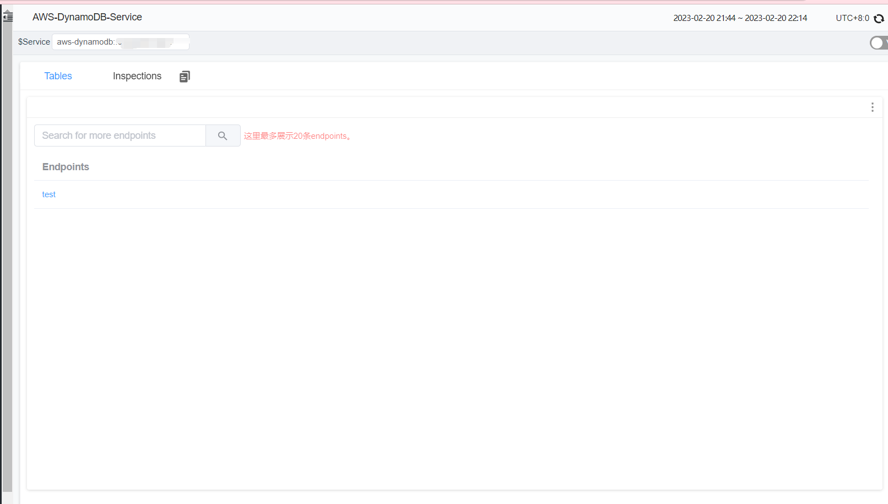Switch to the Inspections tab

pos(137,76)
